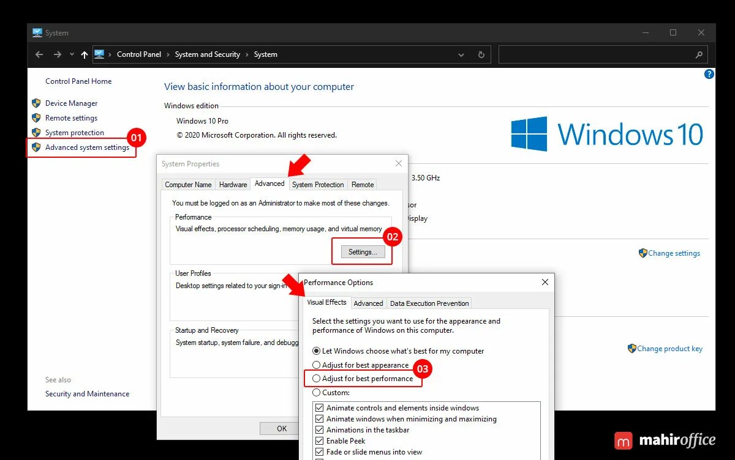Uncheck Fade or slide menus into view

pos(319,452)
